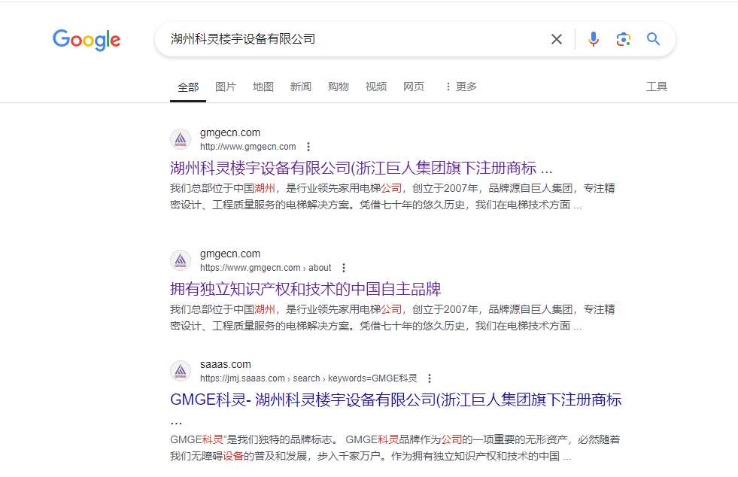Image resolution: width=738 pixels, height=477 pixels.
Task: Select the 全部 tab
Action: [x=188, y=87]
